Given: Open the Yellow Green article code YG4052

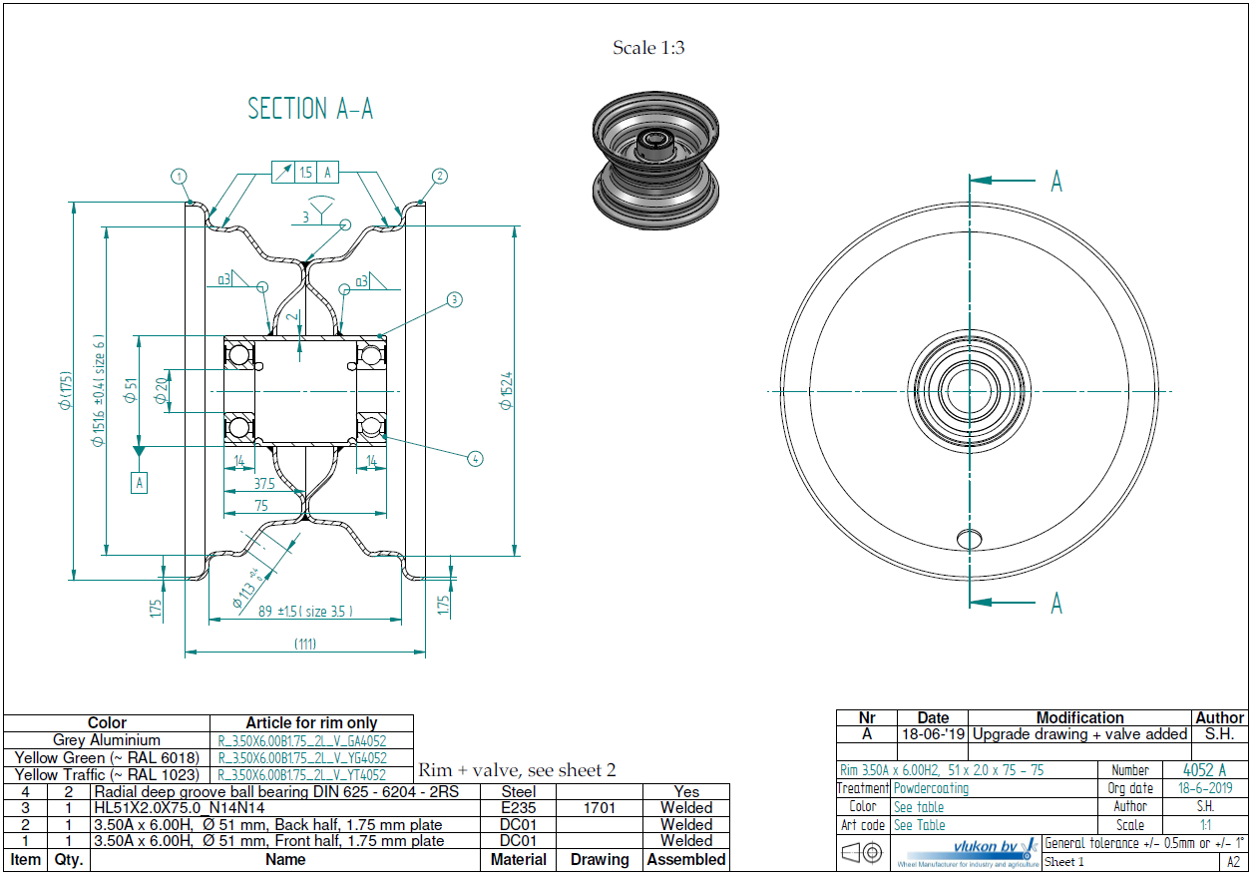Looking at the screenshot, I should click(301, 758).
